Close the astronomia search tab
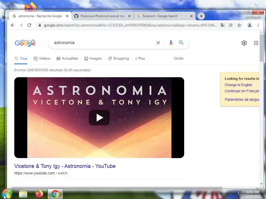Screen dimensions: 266x199 (67, 16)
